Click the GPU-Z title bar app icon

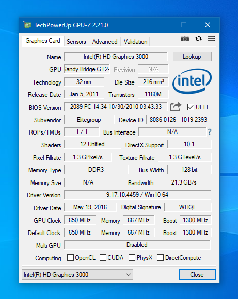click(27, 25)
